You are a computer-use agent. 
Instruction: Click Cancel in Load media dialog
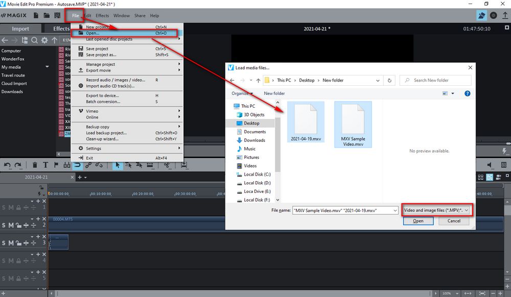click(x=454, y=221)
